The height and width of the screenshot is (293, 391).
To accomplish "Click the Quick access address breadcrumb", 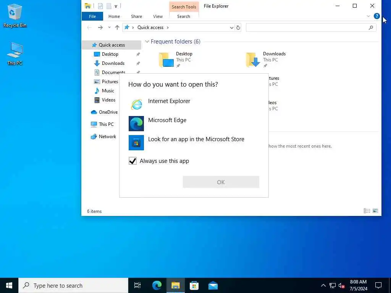I will click(150, 27).
